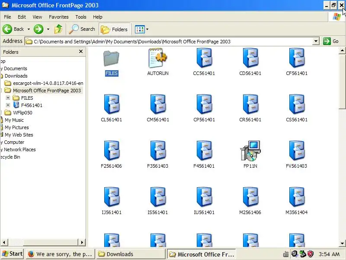Viewport: 346px width, 260px height.
Task: Expand the FILES tree node
Action: (x=8, y=98)
